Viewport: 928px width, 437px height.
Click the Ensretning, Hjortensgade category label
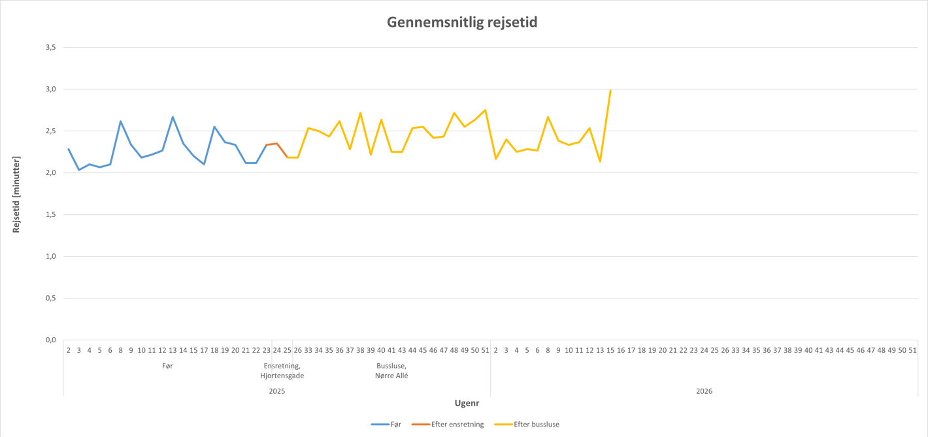tap(282, 371)
